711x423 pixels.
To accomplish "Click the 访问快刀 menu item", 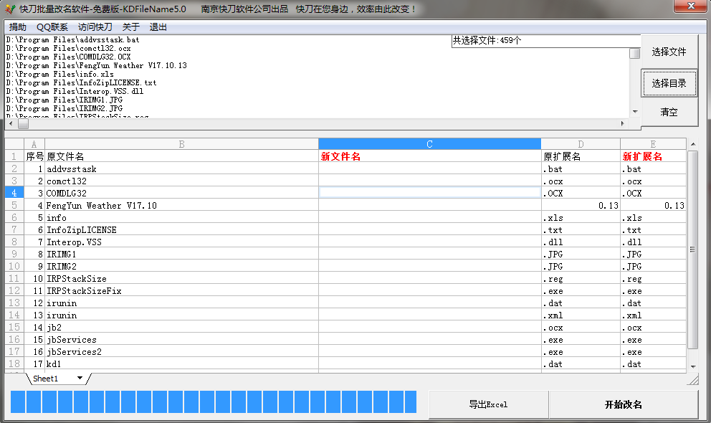I will [x=95, y=27].
